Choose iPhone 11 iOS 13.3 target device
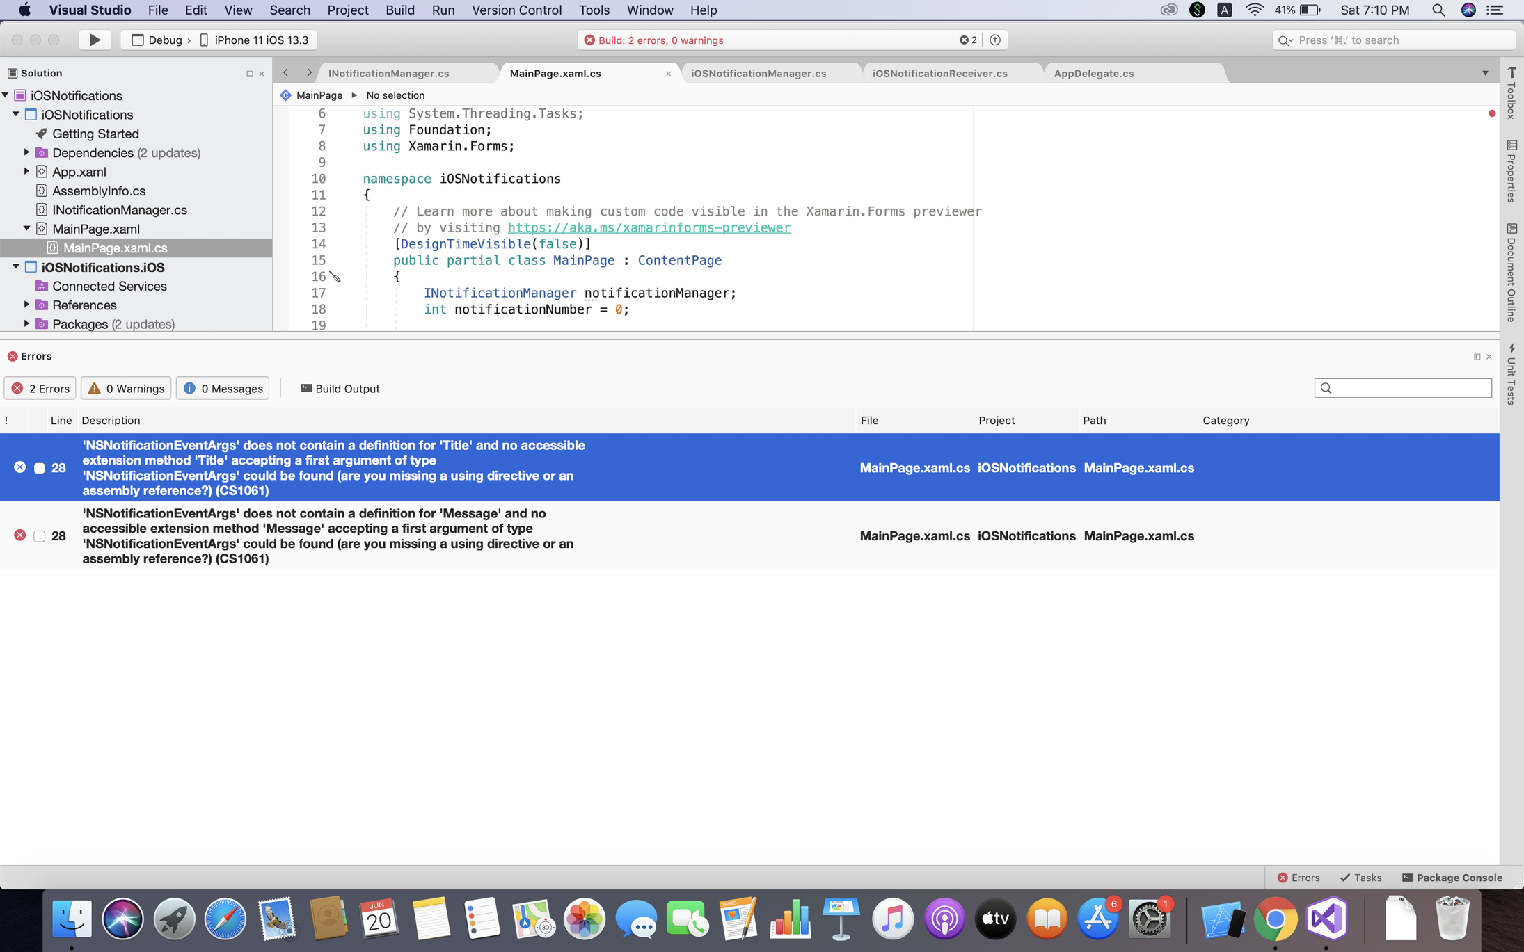The image size is (1524, 952). click(255, 40)
